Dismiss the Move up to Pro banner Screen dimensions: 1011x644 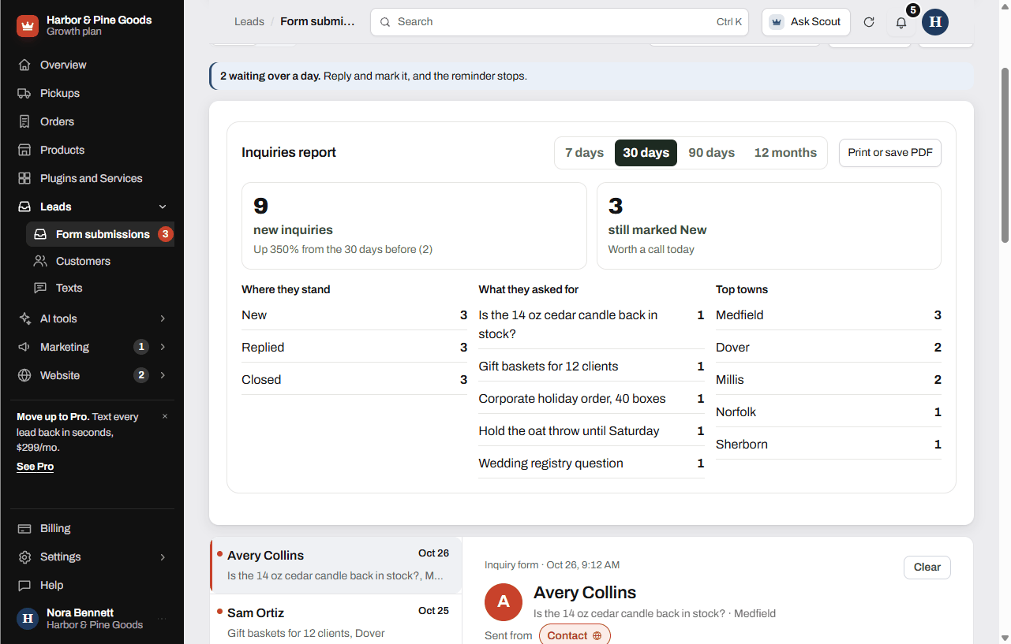(x=165, y=416)
